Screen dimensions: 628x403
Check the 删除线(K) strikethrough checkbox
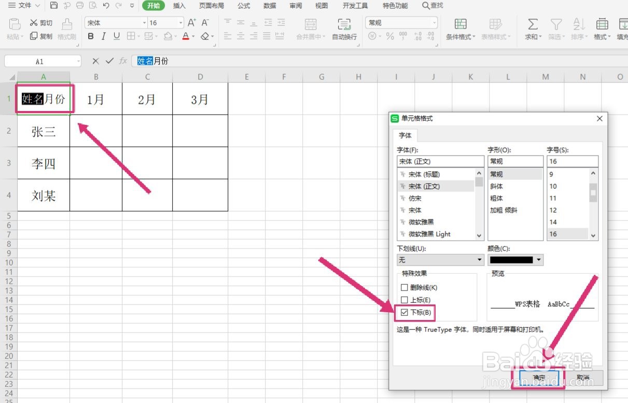point(405,287)
